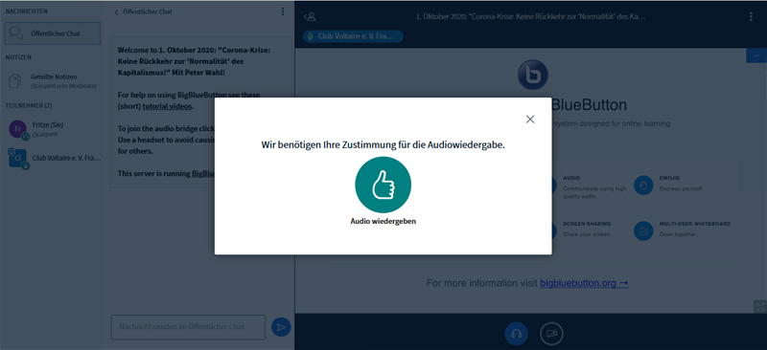Toggle audio with the headphone button
Viewport: 767px width, 350px height.
pyautogui.click(x=516, y=335)
